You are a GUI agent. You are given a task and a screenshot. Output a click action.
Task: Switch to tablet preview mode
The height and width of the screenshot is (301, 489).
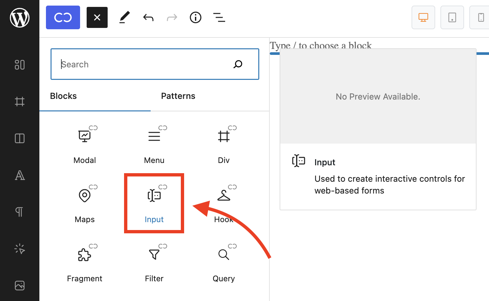[x=452, y=17]
